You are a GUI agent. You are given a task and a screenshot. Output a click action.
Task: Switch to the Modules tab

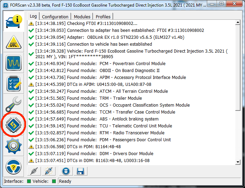point(82,17)
